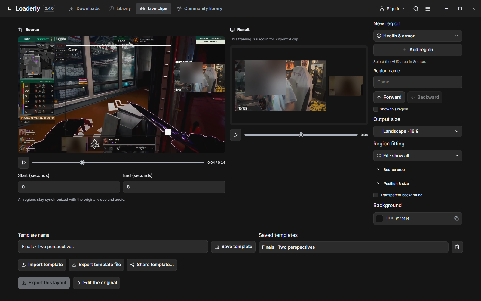
Task: Maximize the Loaderly window
Action: (x=460, y=9)
